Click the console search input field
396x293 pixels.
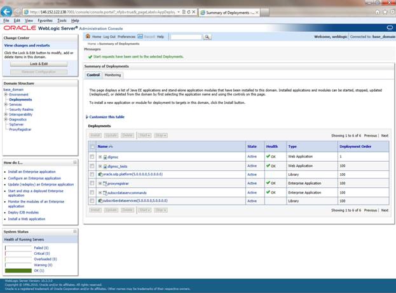186,37
